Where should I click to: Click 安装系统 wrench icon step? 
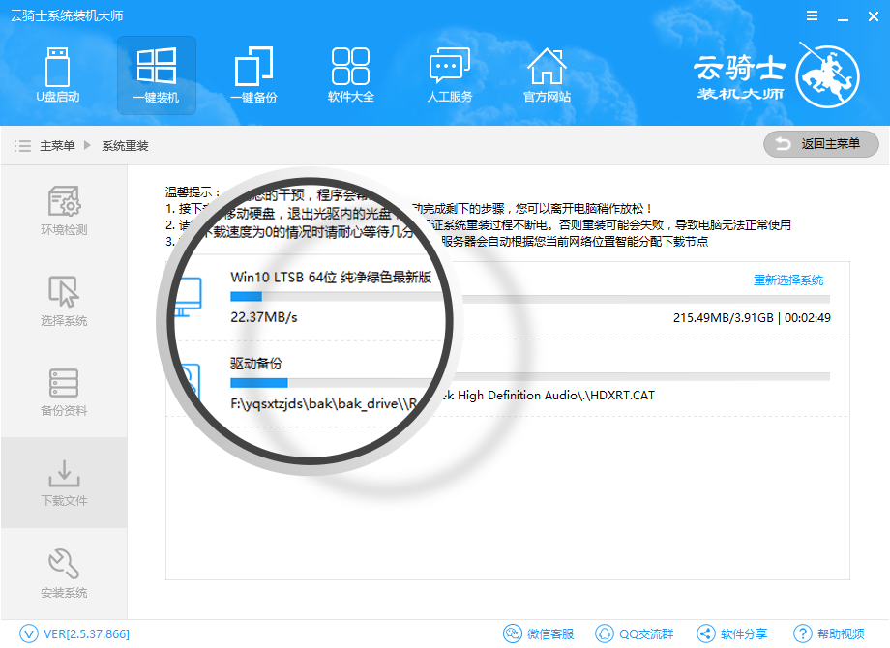click(64, 573)
